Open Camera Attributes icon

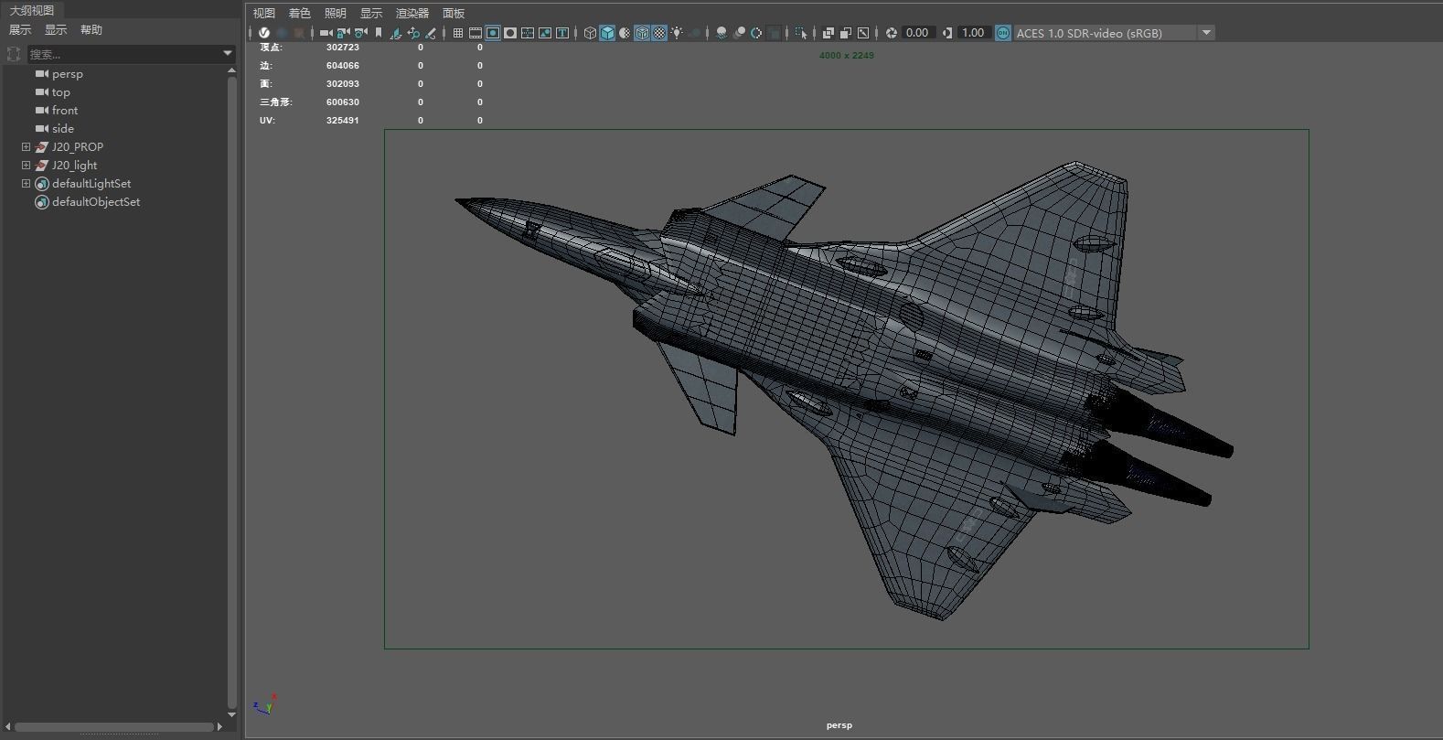[360, 33]
